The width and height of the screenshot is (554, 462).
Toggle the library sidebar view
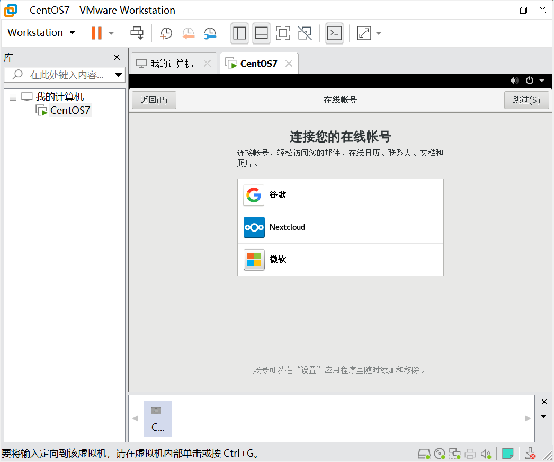pos(239,33)
